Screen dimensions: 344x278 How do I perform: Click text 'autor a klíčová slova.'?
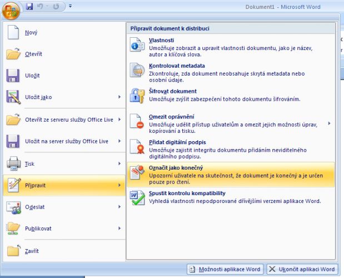coord(175,54)
